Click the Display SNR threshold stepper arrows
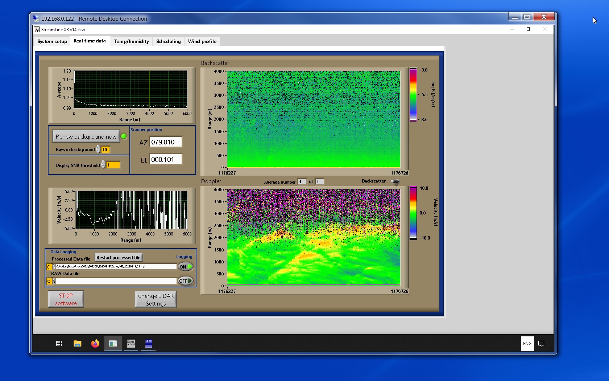This screenshot has height=381, width=609. [103, 165]
